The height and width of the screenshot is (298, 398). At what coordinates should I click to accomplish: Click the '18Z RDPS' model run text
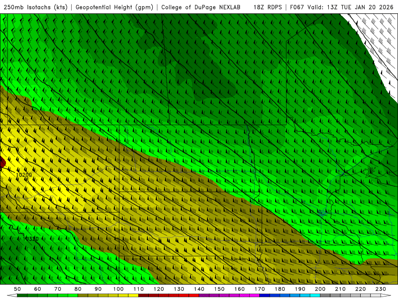(268, 7)
